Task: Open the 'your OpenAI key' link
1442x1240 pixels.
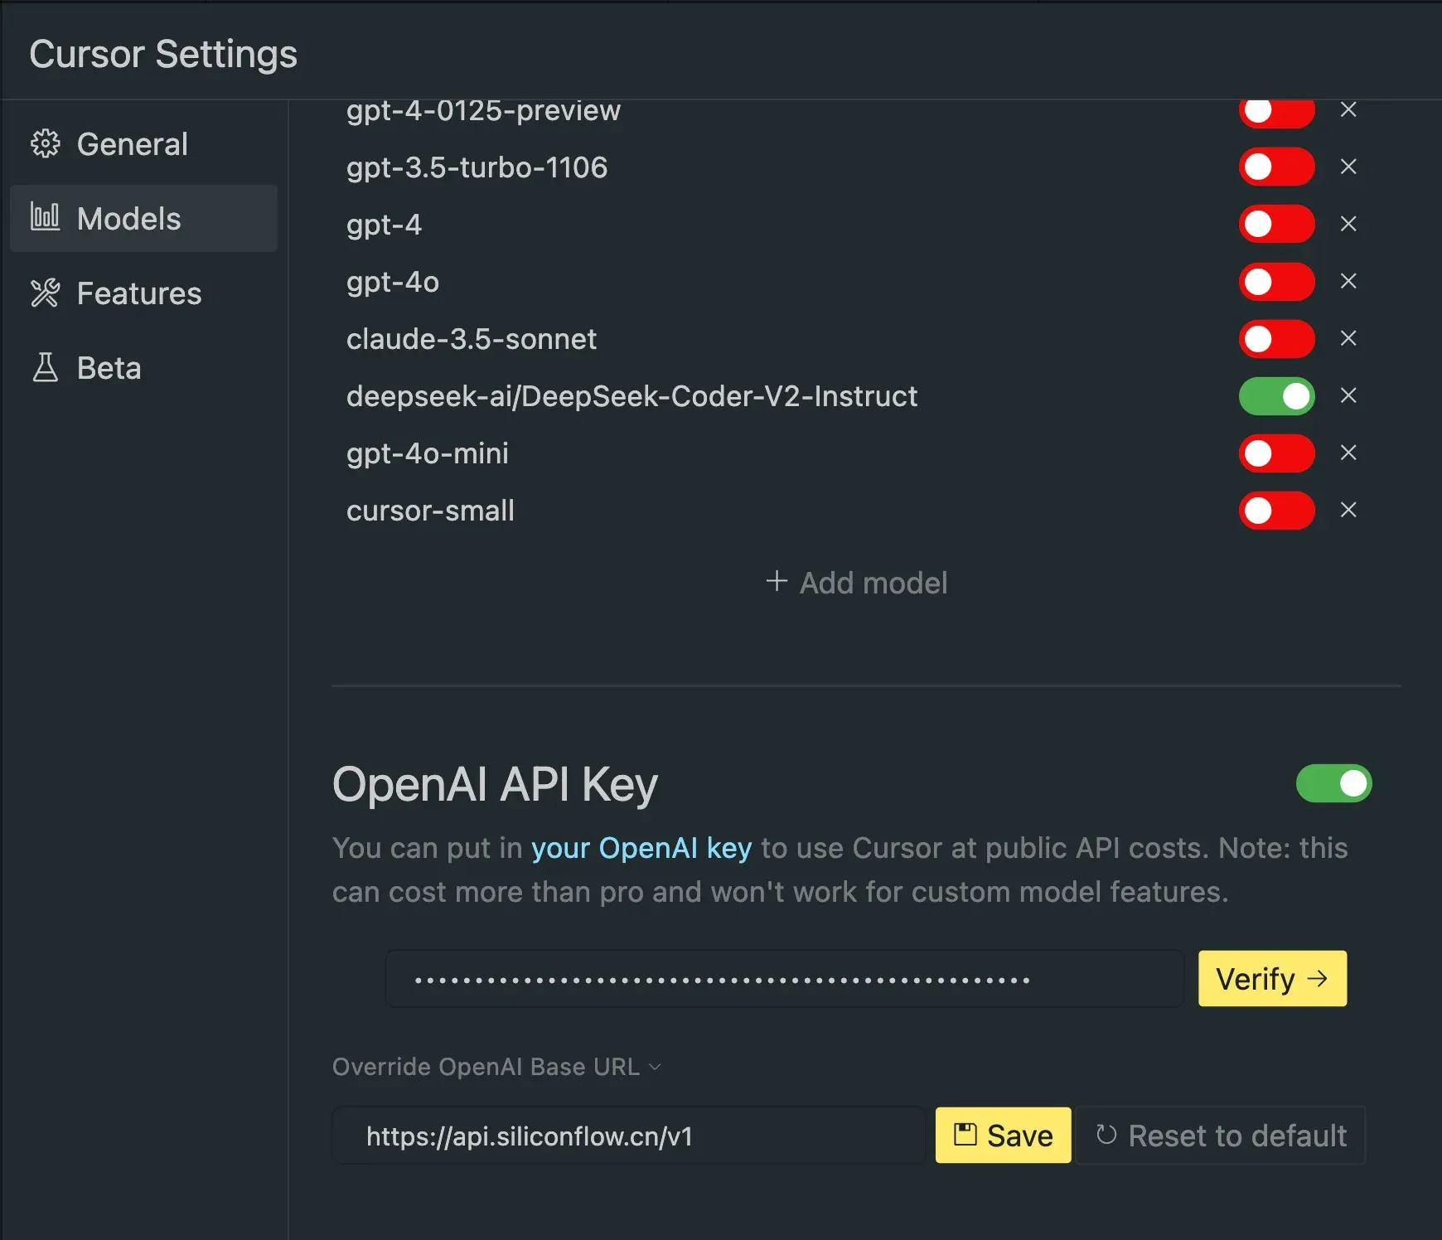Action: coord(641,848)
